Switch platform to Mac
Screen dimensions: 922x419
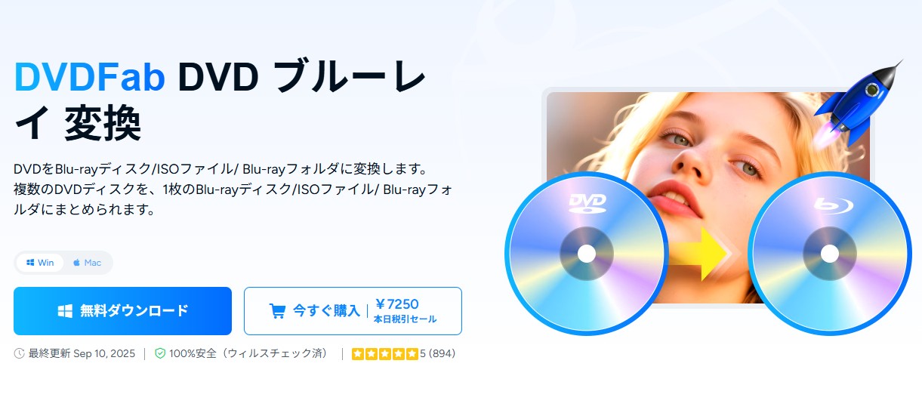[x=88, y=263]
